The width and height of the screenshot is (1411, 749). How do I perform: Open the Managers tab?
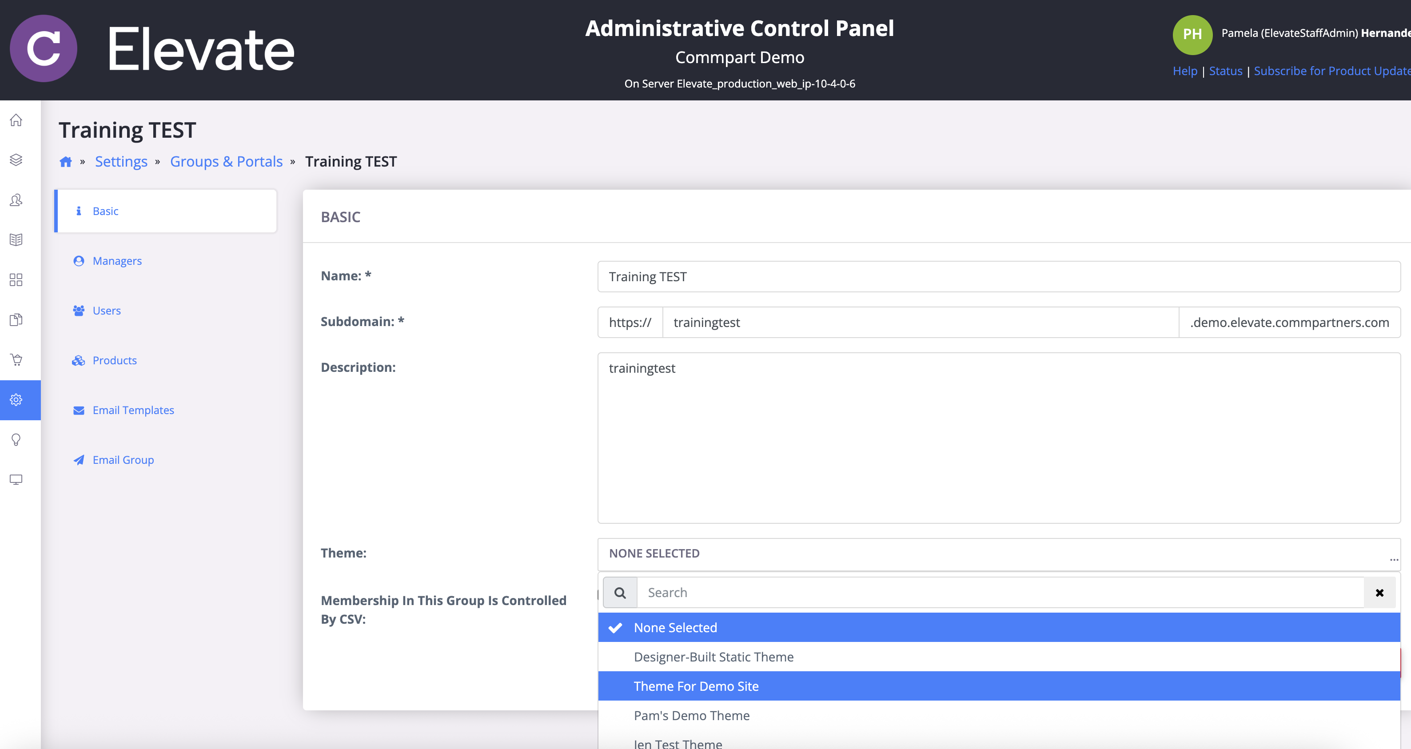point(117,261)
